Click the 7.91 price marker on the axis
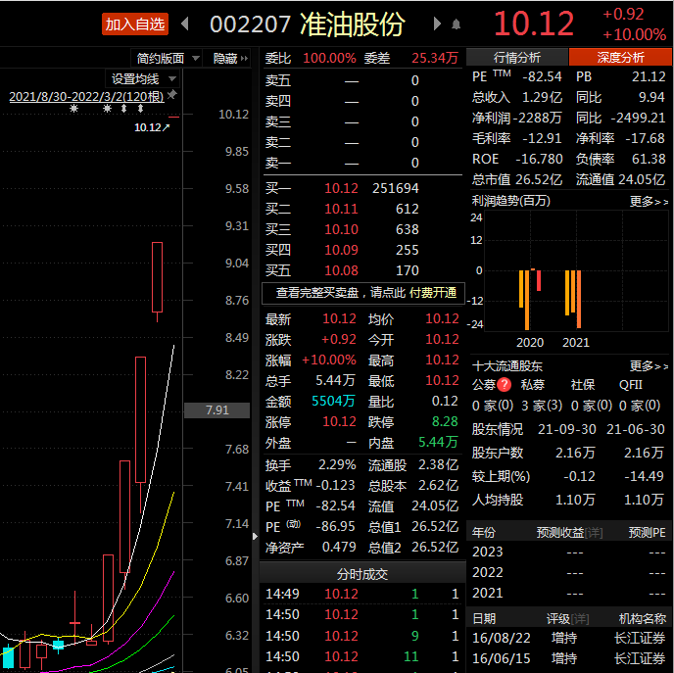The width and height of the screenshot is (674, 673). point(217,411)
